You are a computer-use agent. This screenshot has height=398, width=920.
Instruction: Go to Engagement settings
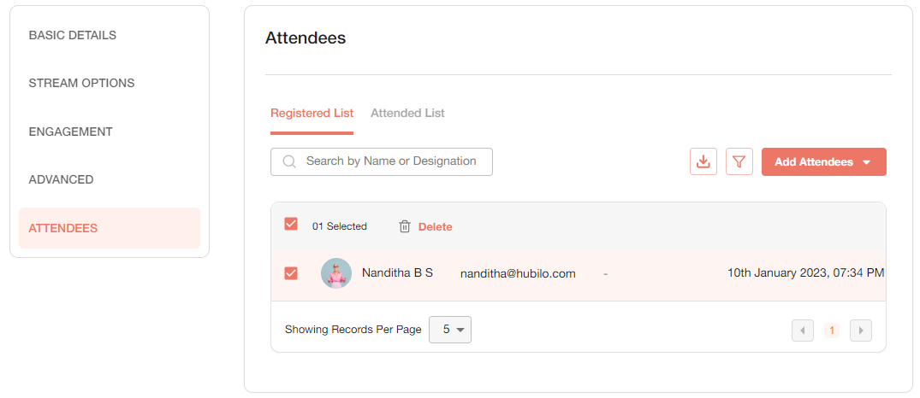point(70,132)
